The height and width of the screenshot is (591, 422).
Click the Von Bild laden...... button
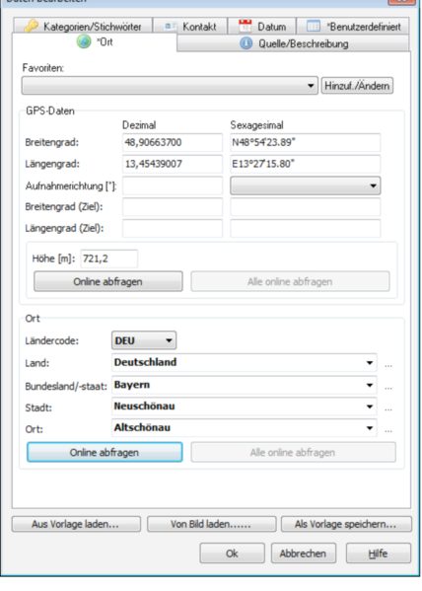[211, 524]
